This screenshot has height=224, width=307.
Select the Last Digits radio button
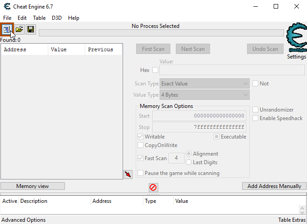click(x=188, y=162)
